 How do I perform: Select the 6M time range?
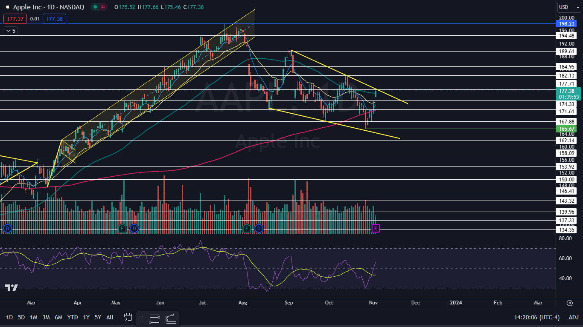point(59,317)
